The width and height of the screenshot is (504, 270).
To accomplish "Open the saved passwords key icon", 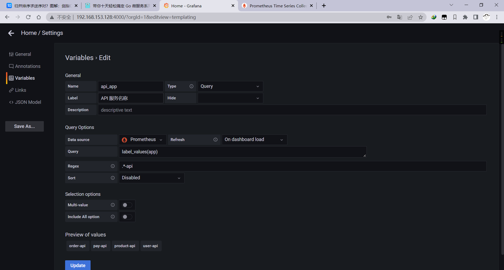I will (389, 17).
